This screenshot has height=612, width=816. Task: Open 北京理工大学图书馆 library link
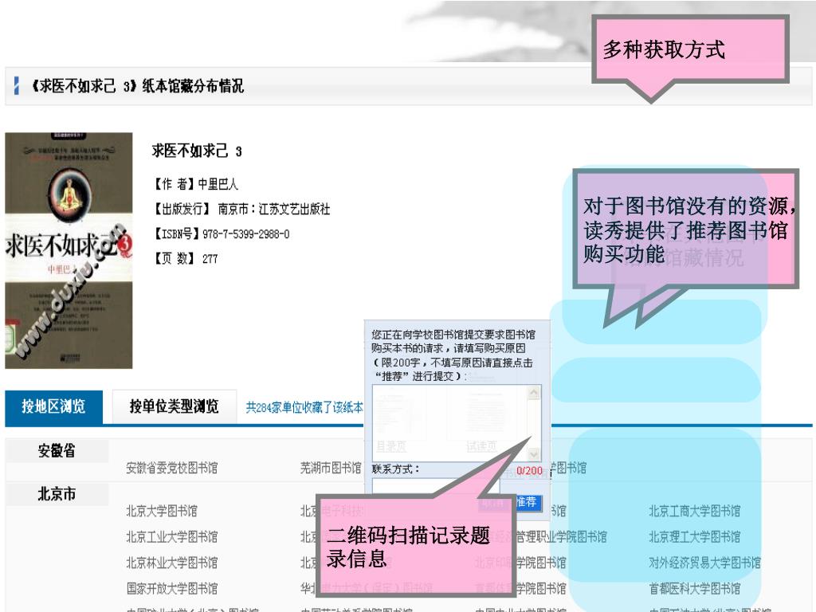coord(694,536)
